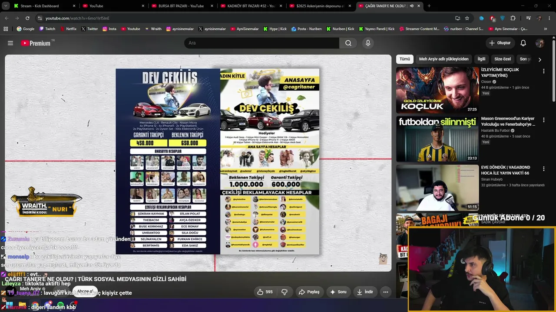Open the Twitch bookmark

pyautogui.click(x=47, y=29)
